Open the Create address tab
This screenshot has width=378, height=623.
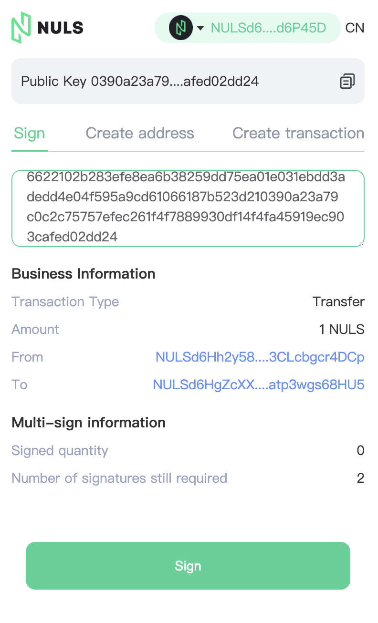point(140,133)
